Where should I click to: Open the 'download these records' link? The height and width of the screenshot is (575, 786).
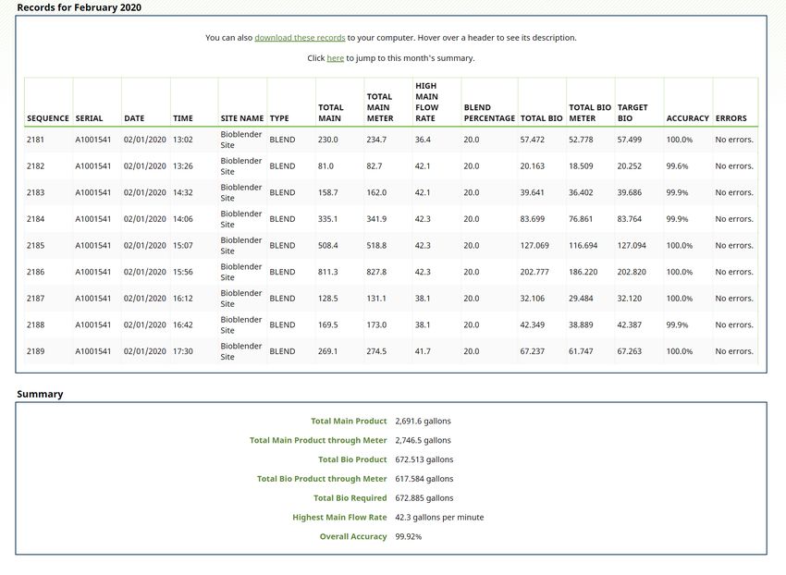(300, 38)
